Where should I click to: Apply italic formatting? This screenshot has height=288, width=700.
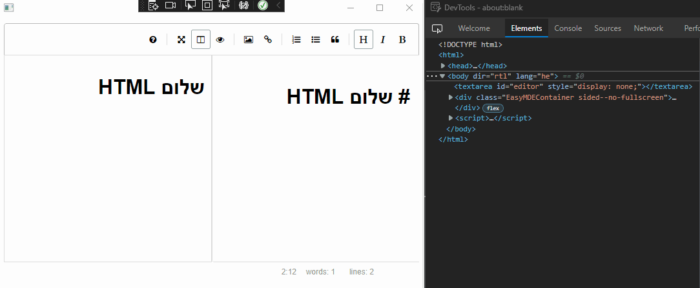(382, 39)
